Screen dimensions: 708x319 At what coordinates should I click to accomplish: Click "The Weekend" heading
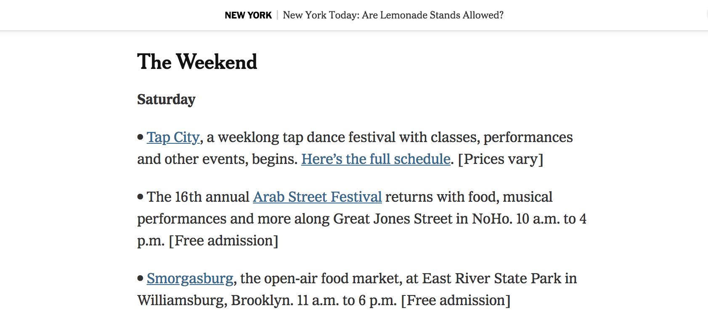tap(197, 62)
